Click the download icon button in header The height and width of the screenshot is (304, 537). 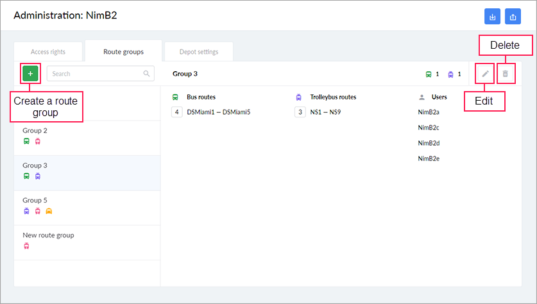pos(493,16)
